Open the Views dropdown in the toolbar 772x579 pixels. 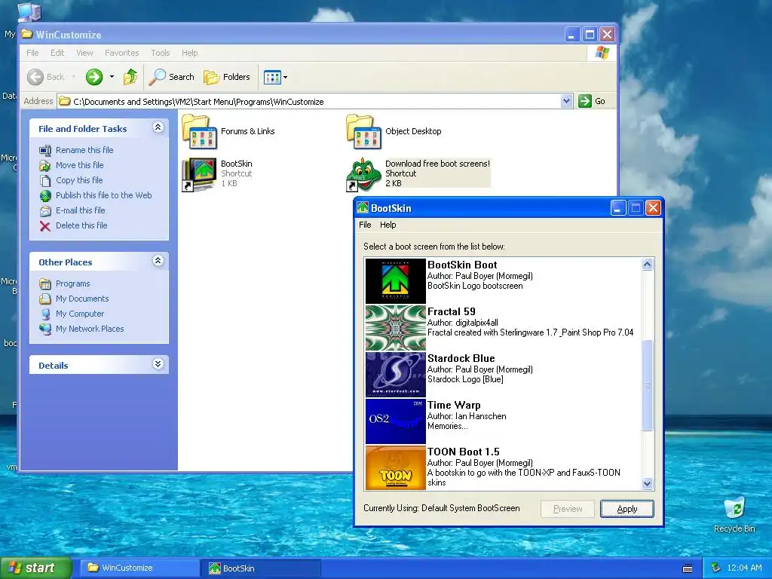(x=275, y=77)
